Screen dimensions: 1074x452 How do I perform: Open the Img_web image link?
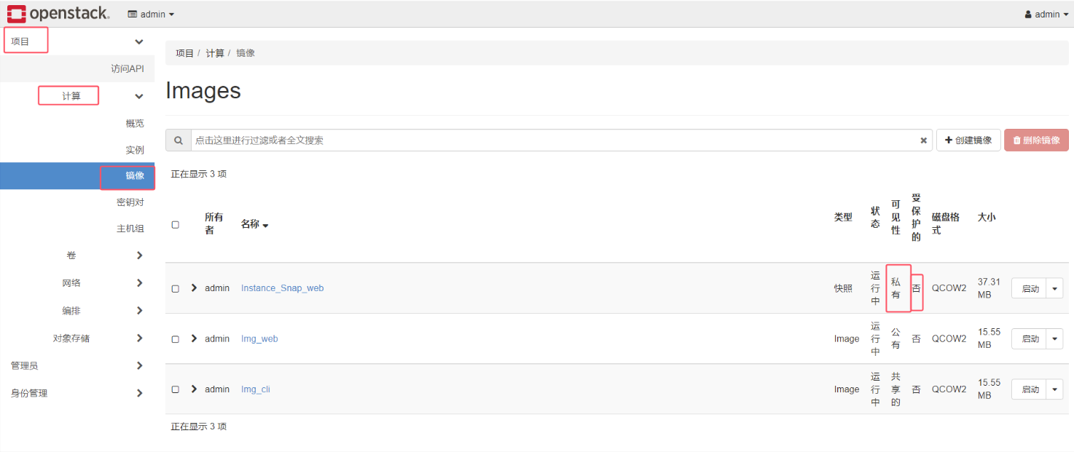pos(259,338)
